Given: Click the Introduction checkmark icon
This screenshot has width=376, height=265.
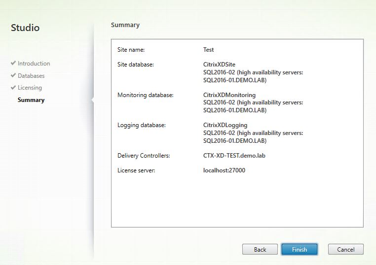Looking at the screenshot, I should pos(13,63).
